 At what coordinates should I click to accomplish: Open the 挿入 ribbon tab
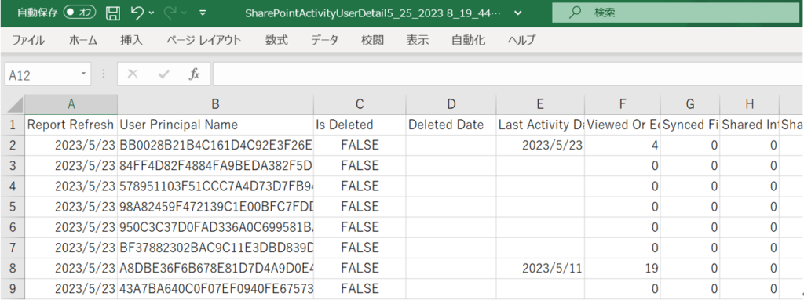132,41
